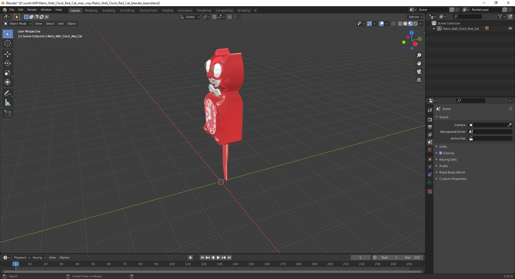This screenshot has width=515, height=279.
Task: Expand Retro_Wall_Clock_Red_Cat collection in outliner
Action: pos(434,28)
